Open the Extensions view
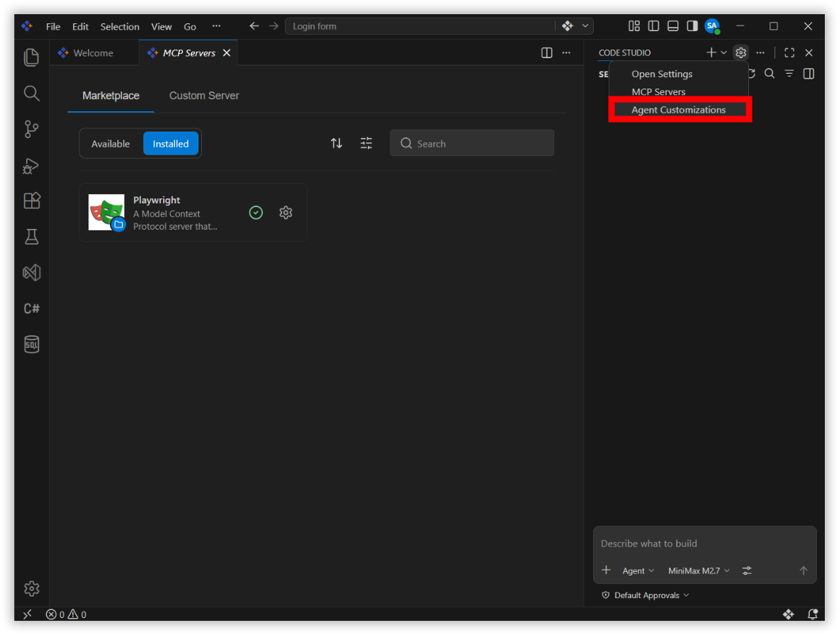This screenshot has height=635, width=839. click(32, 201)
